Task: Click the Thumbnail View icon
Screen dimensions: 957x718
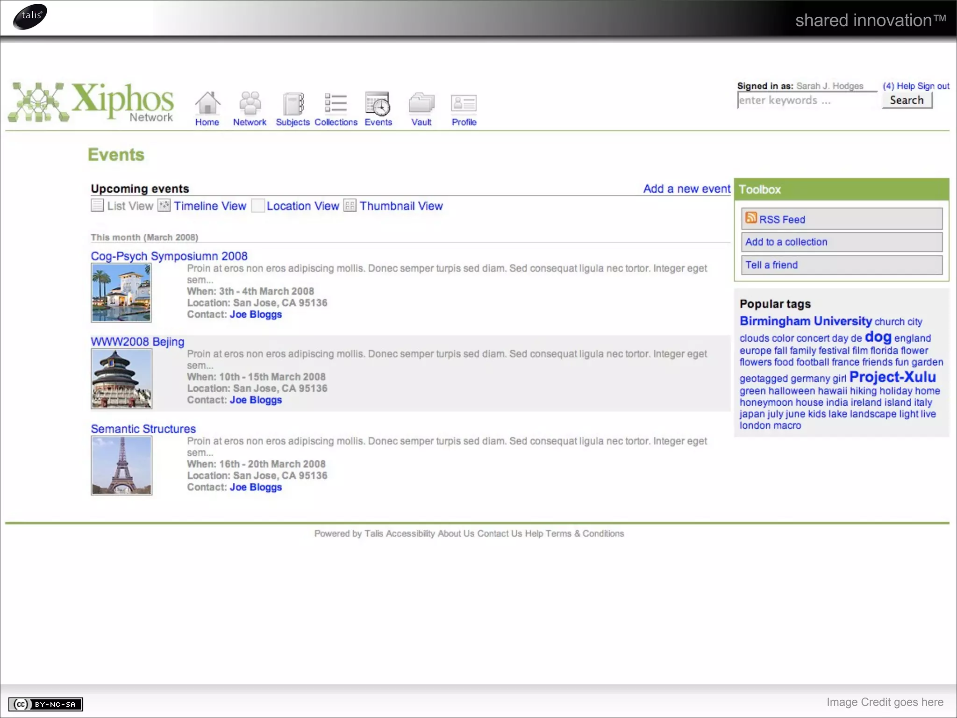Action: click(350, 206)
